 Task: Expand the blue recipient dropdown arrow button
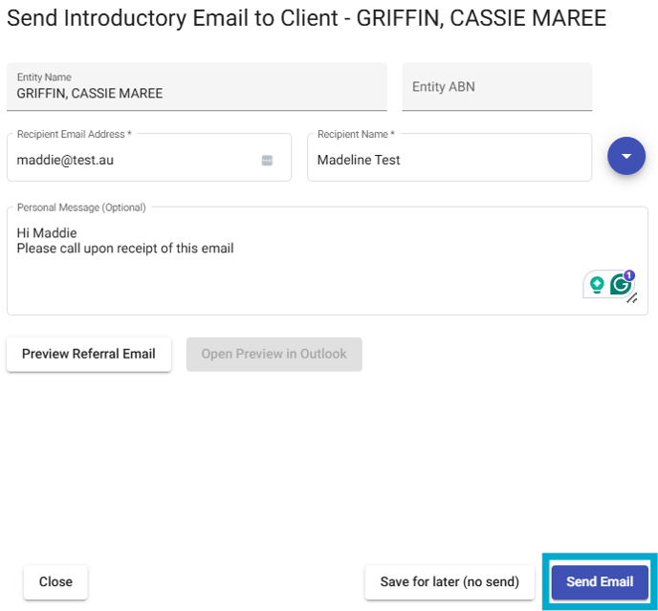tap(626, 156)
